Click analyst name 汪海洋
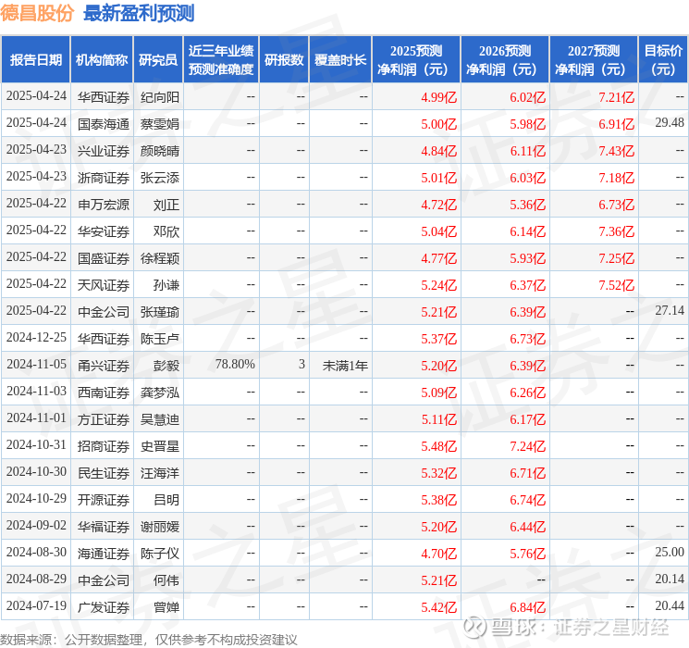This screenshot has width=689, height=648. pos(160,472)
